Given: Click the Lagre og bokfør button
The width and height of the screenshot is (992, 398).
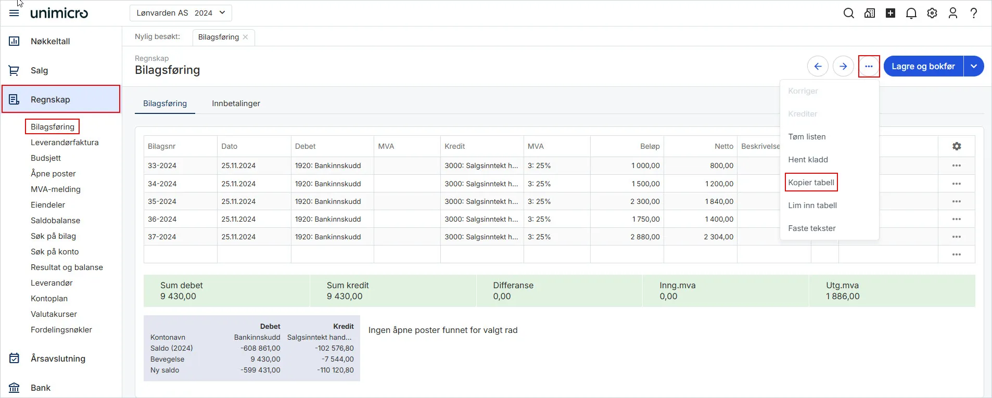Looking at the screenshot, I should (923, 66).
